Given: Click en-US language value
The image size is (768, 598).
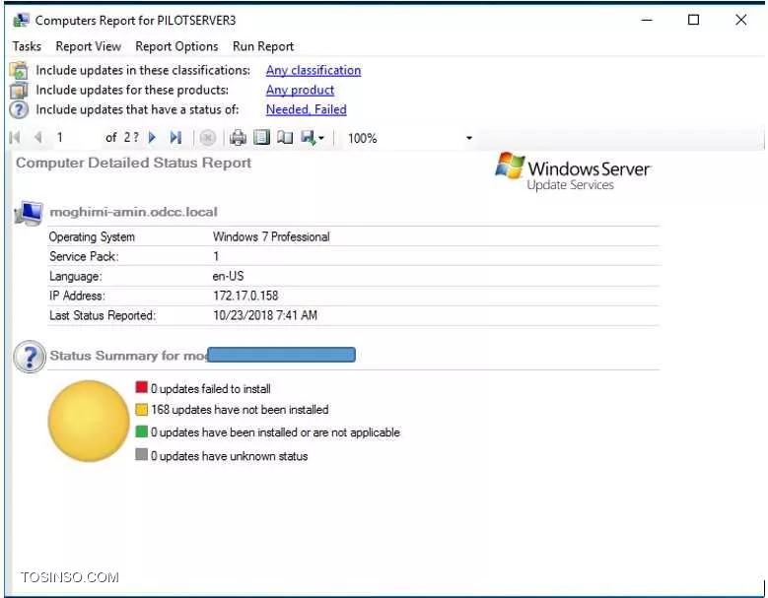Looking at the screenshot, I should pyautogui.click(x=228, y=276).
